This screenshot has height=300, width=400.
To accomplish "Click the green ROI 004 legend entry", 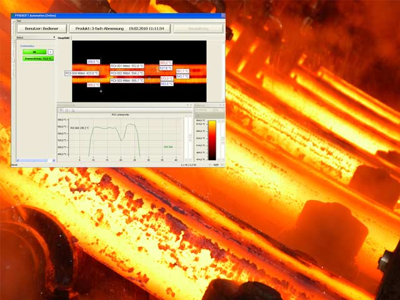I will tap(168, 147).
